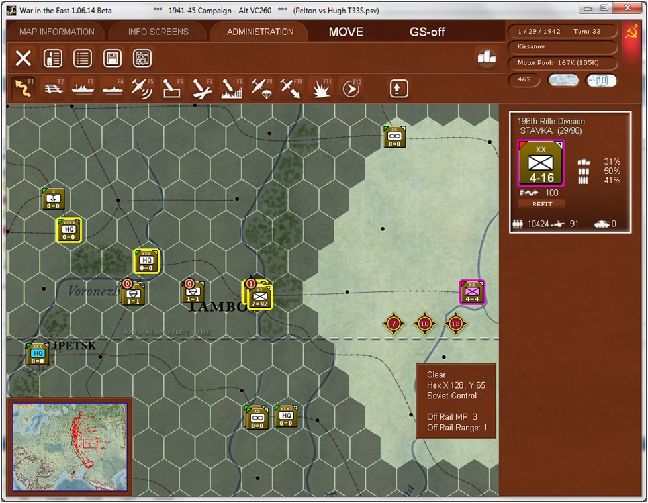Click the MOVE mode label
Viewport: 648px width, 503px height.
346,32
